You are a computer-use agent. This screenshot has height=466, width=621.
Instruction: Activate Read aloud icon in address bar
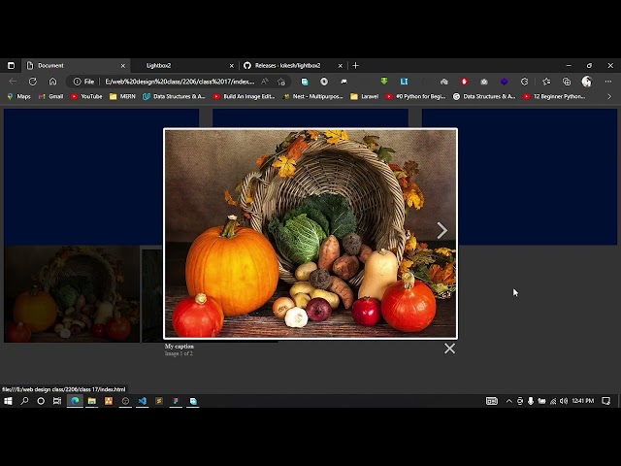coord(265,82)
